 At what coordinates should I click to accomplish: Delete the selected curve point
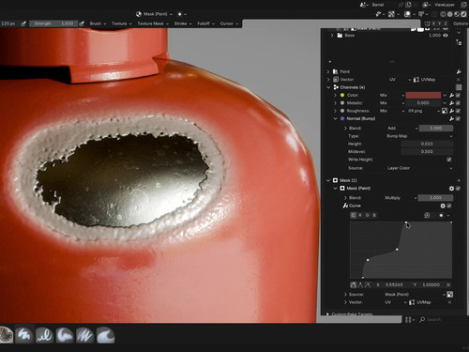(448, 284)
